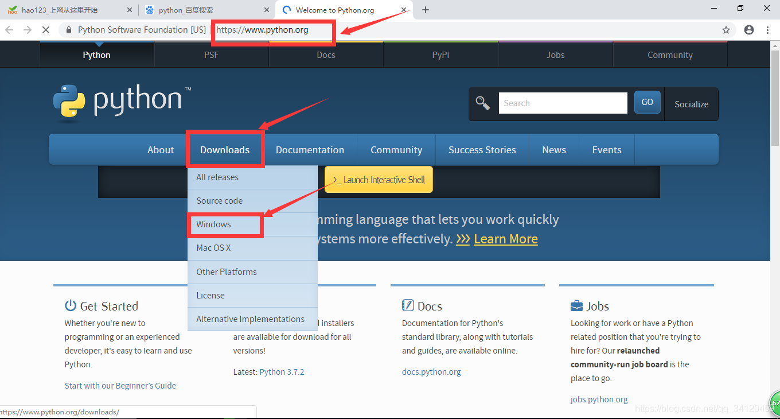The width and height of the screenshot is (780, 419).
Task: Choose License from Downloads menu
Action: click(x=252, y=295)
